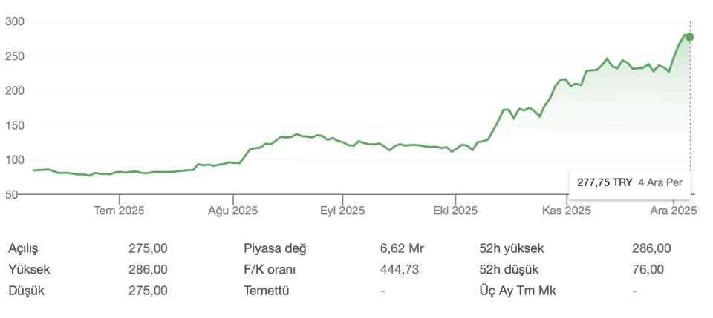Select the Ağu 2025 date label

click(x=232, y=211)
